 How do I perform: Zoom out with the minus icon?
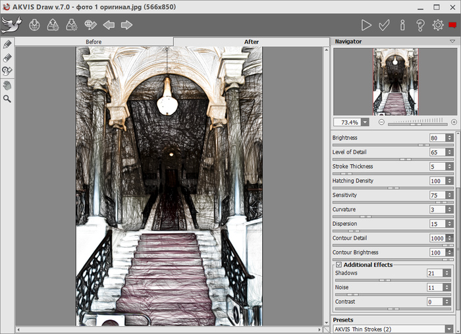coord(381,122)
